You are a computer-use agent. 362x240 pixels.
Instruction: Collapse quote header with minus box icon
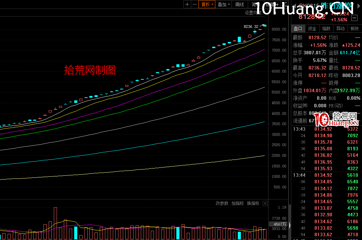(x=354, y=18)
